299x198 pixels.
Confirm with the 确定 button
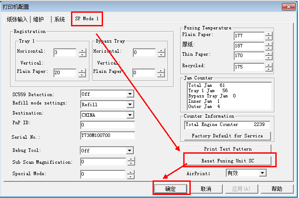tap(171, 189)
